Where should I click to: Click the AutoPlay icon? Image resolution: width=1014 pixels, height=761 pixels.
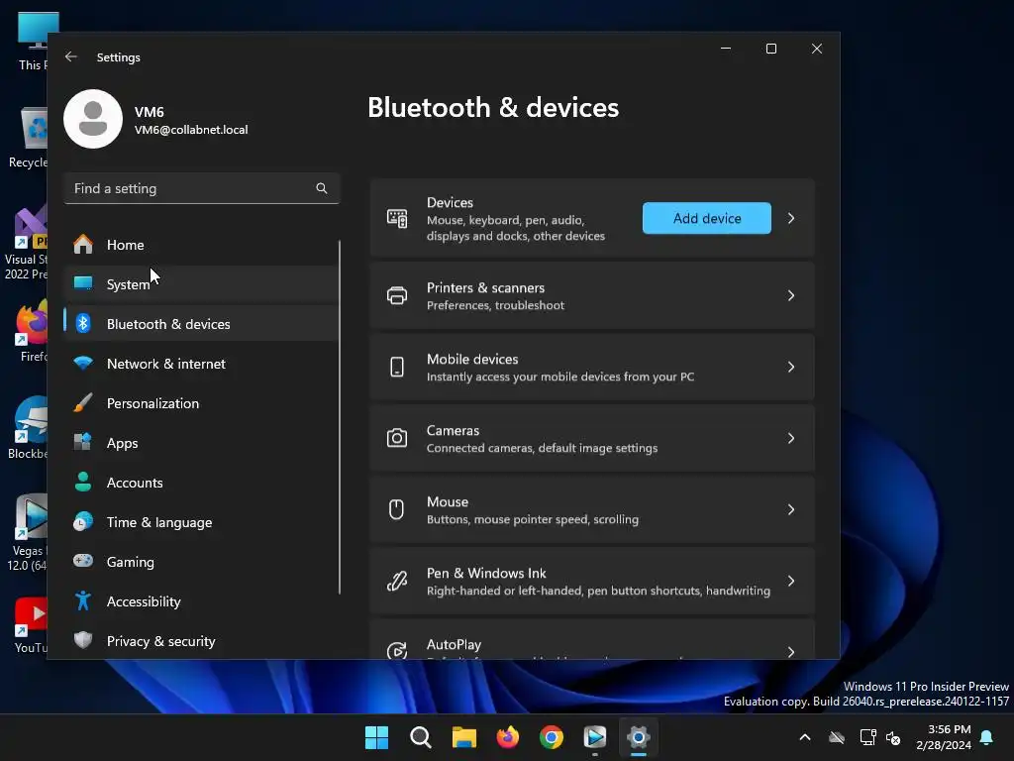[397, 650]
